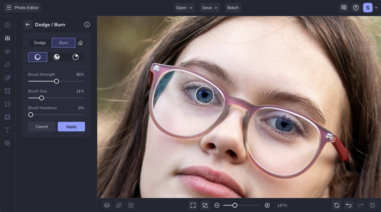Select the first tonal range brush option

tap(38, 57)
